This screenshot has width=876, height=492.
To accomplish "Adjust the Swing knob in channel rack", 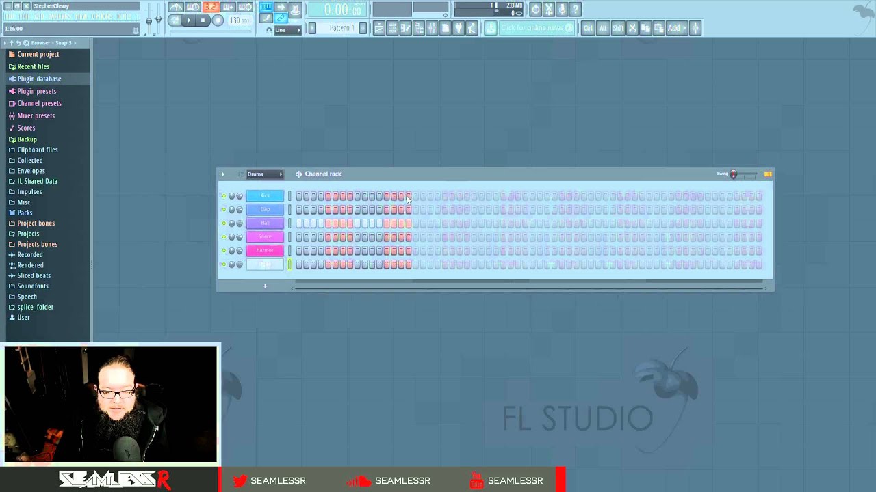I will tap(733, 174).
